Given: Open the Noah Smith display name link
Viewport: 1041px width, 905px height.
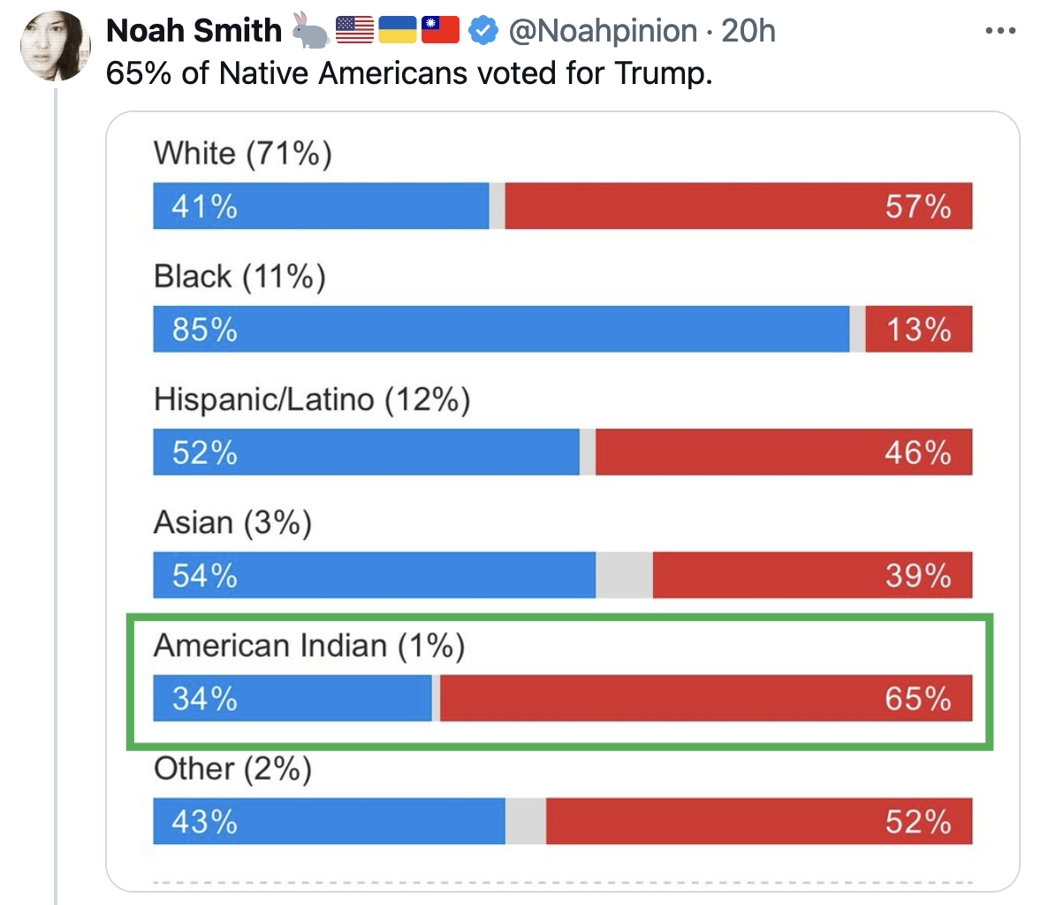Looking at the screenshot, I should [x=194, y=31].
